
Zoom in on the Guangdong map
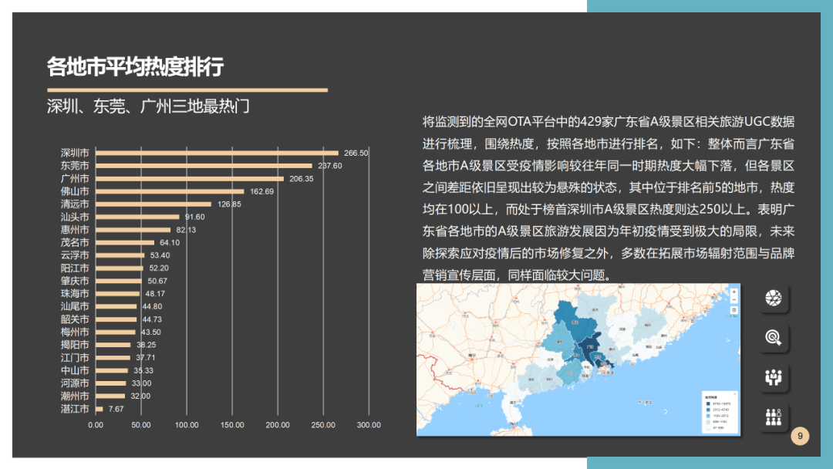pos(733,292)
